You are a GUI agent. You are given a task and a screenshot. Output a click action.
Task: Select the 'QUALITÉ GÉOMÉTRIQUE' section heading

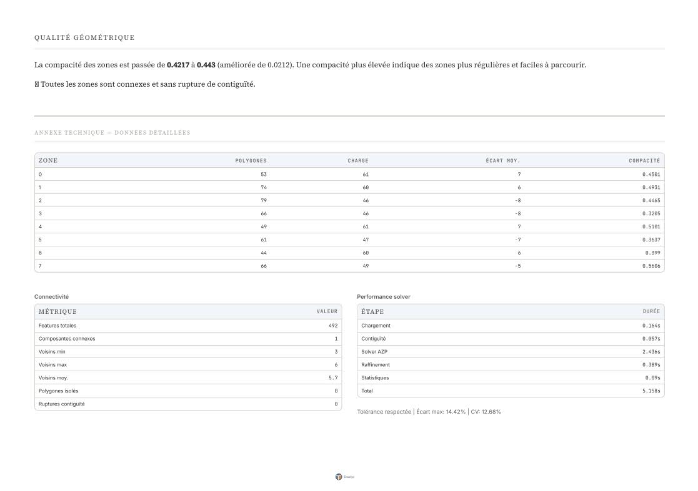point(84,38)
